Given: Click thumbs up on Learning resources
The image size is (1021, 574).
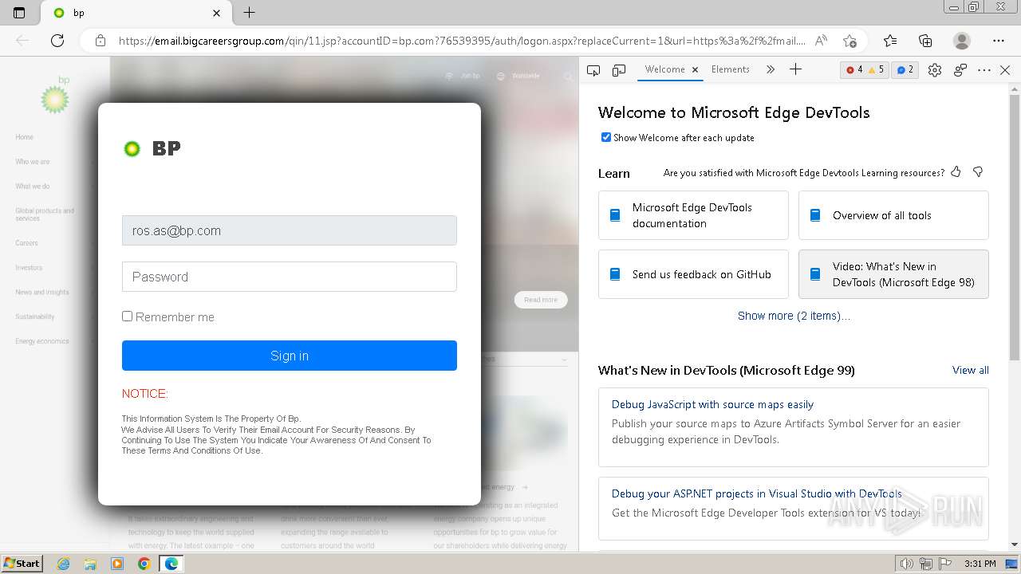Looking at the screenshot, I should [x=956, y=171].
